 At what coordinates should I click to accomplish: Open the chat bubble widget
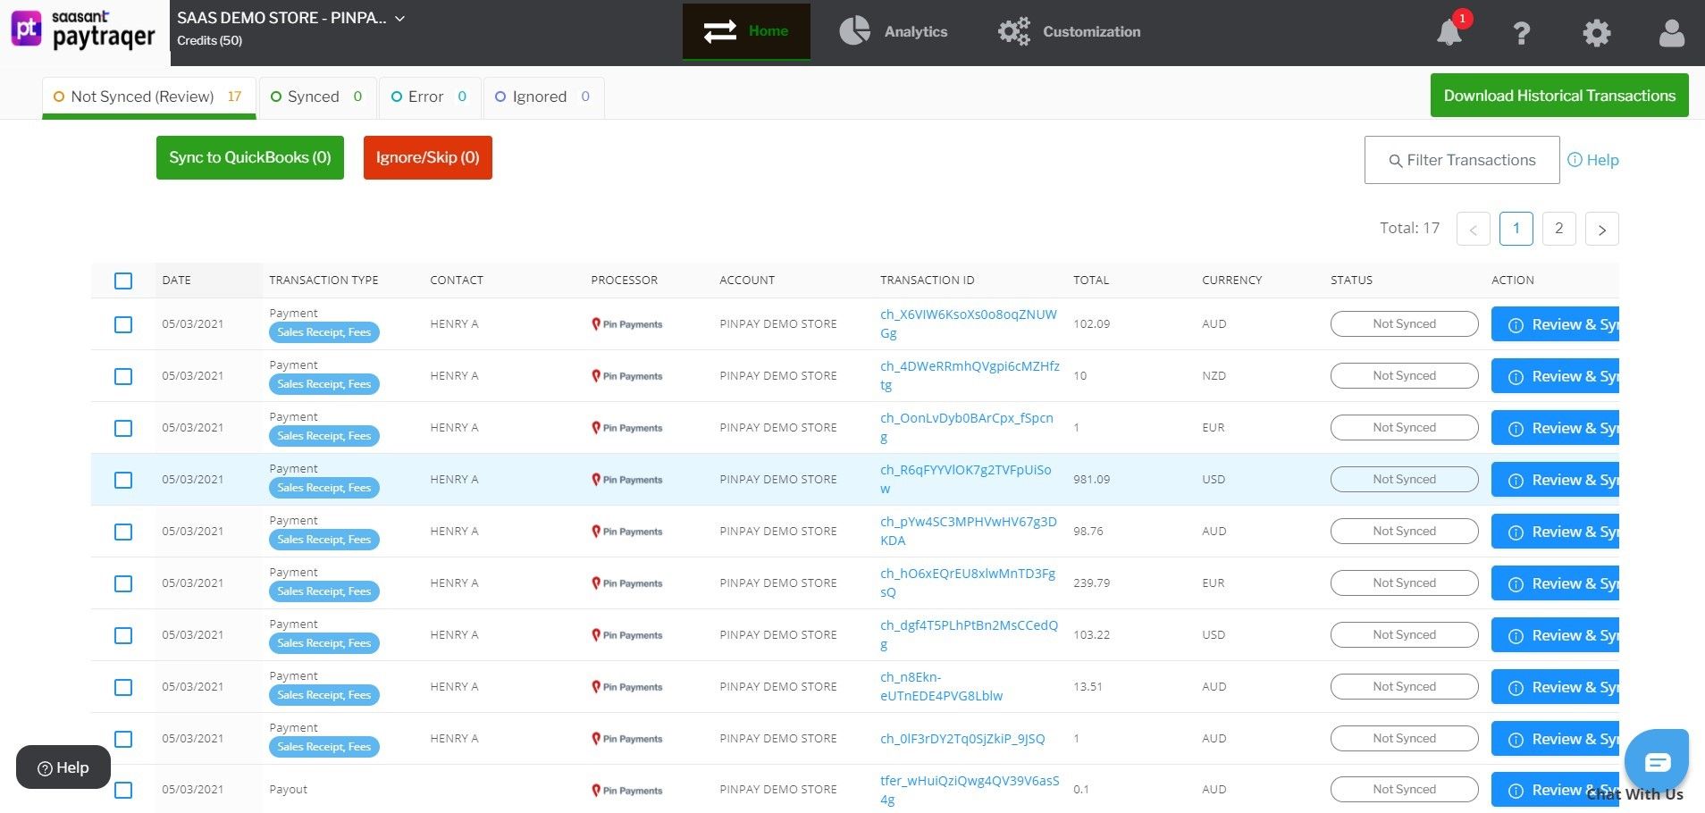1657,761
